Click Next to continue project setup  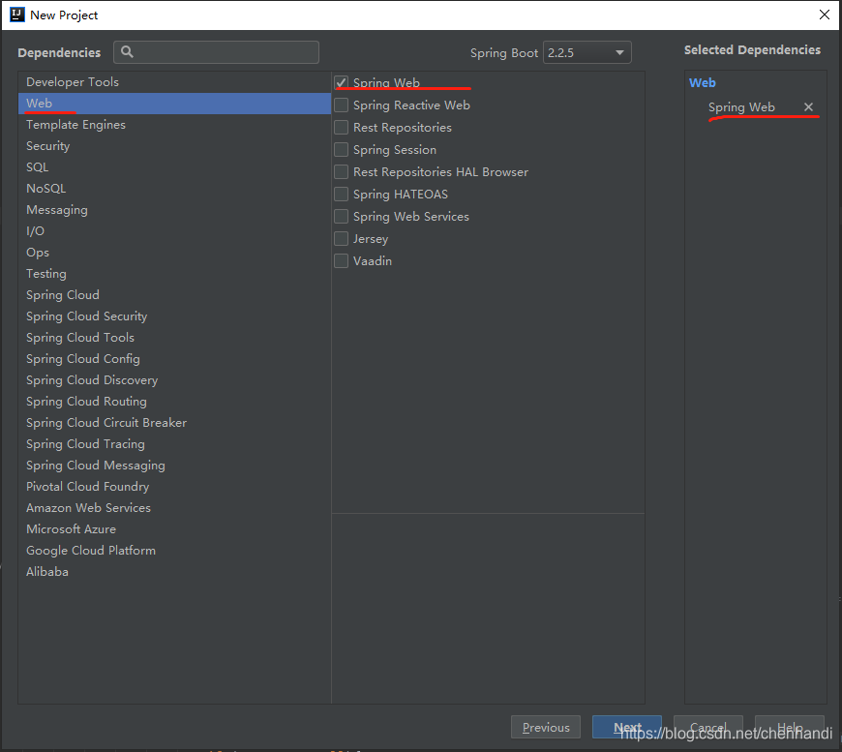point(627,727)
